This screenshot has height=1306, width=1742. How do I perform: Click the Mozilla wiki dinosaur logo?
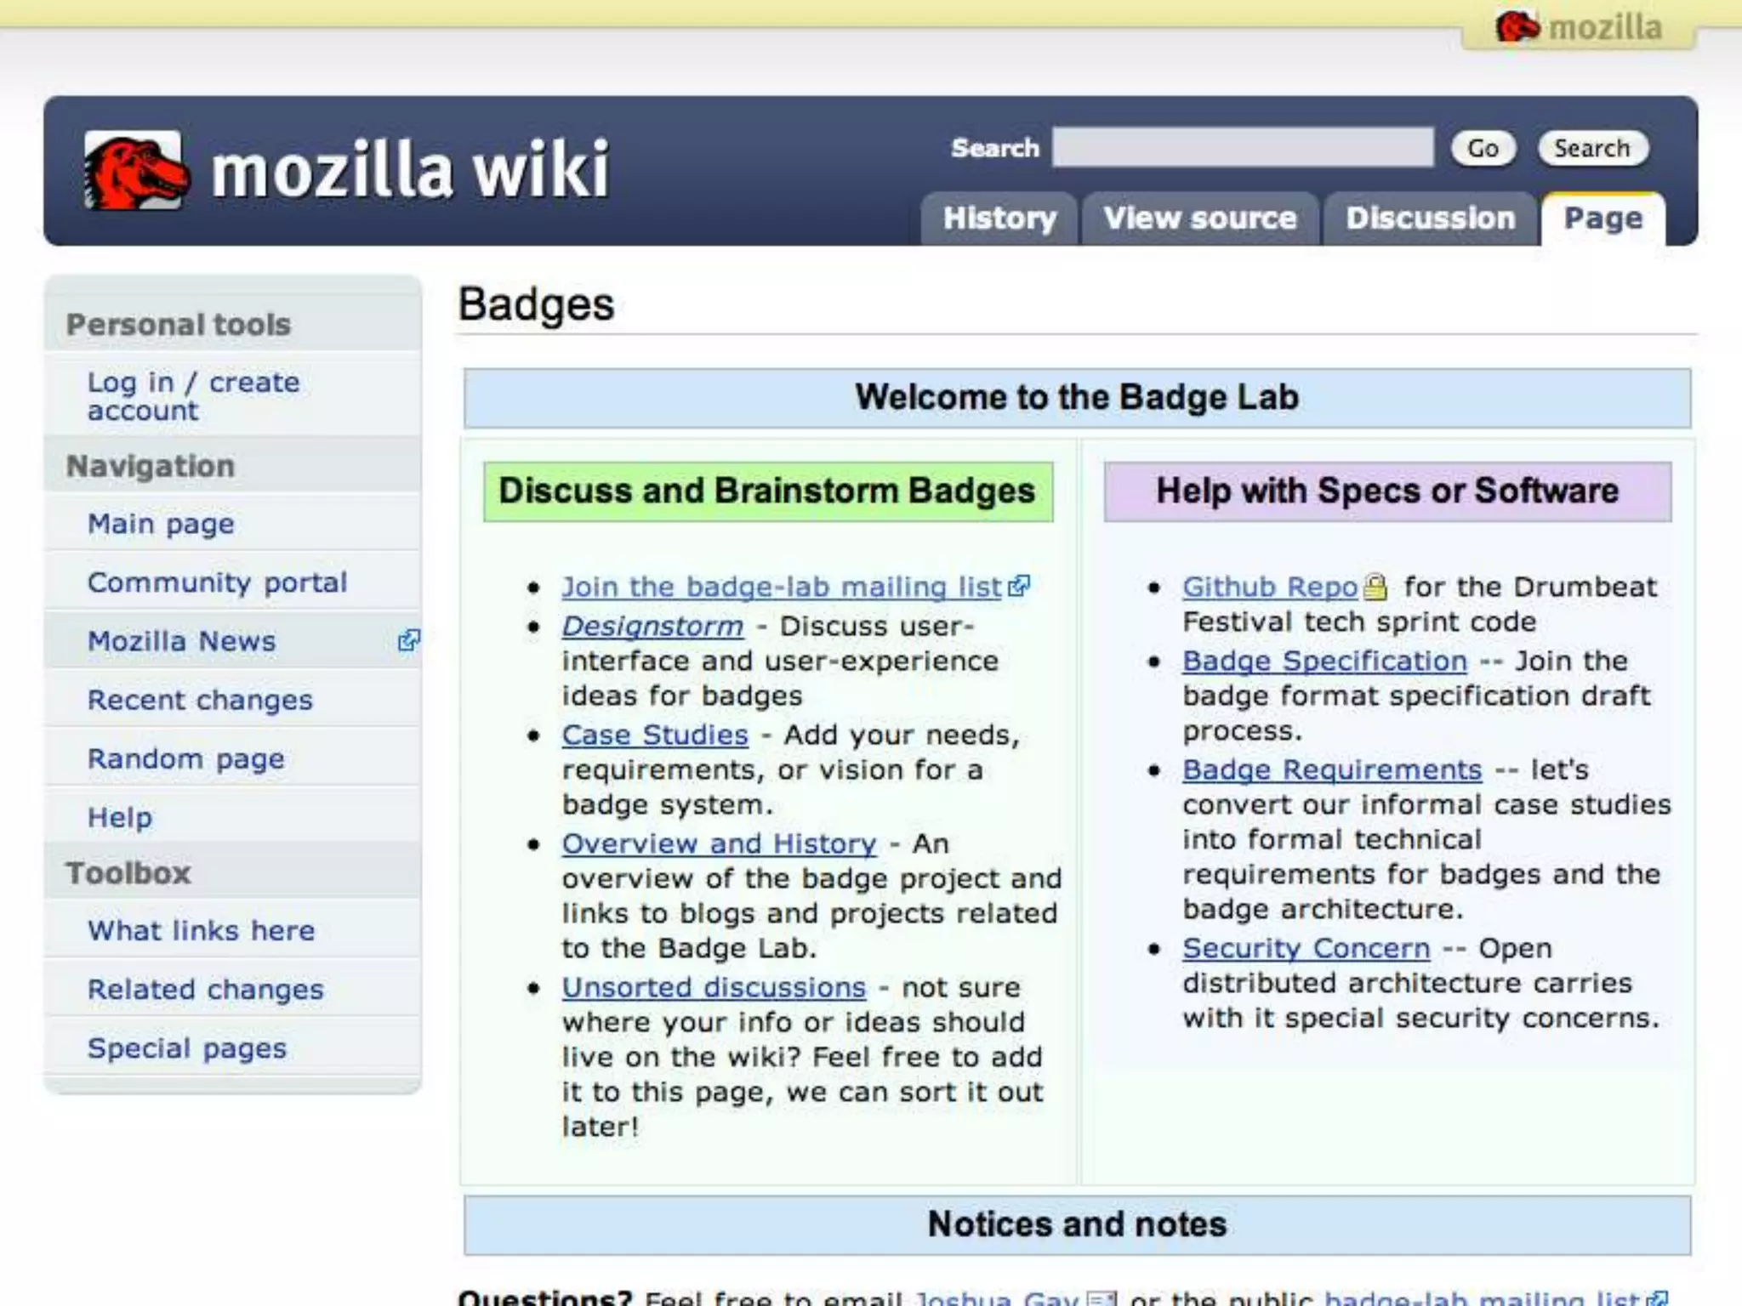tap(134, 170)
